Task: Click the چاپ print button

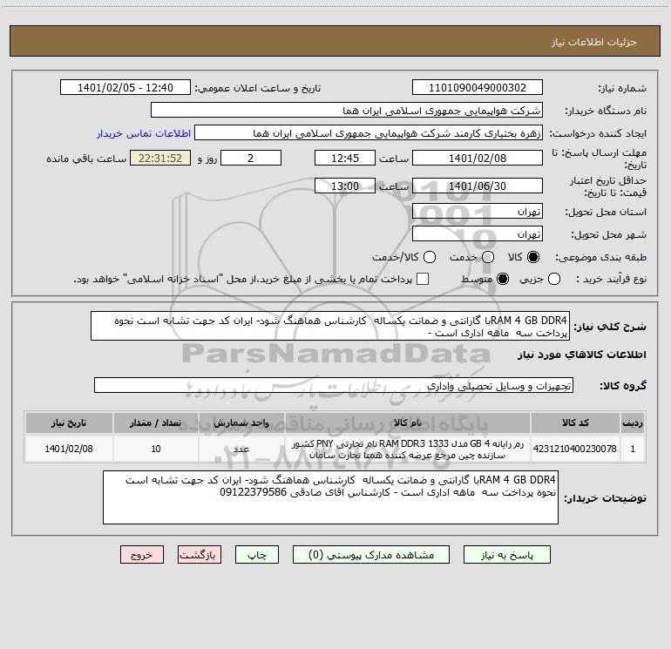Action: point(257,555)
